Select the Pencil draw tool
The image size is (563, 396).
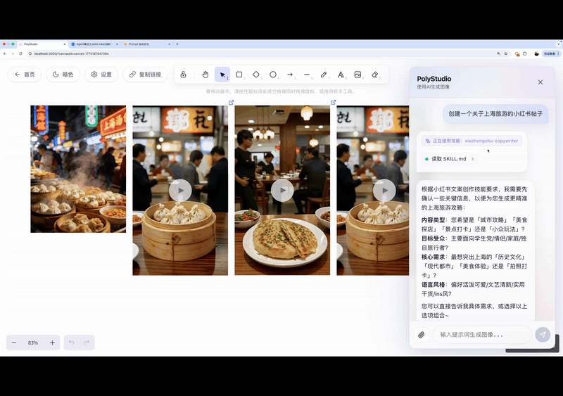(324, 75)
